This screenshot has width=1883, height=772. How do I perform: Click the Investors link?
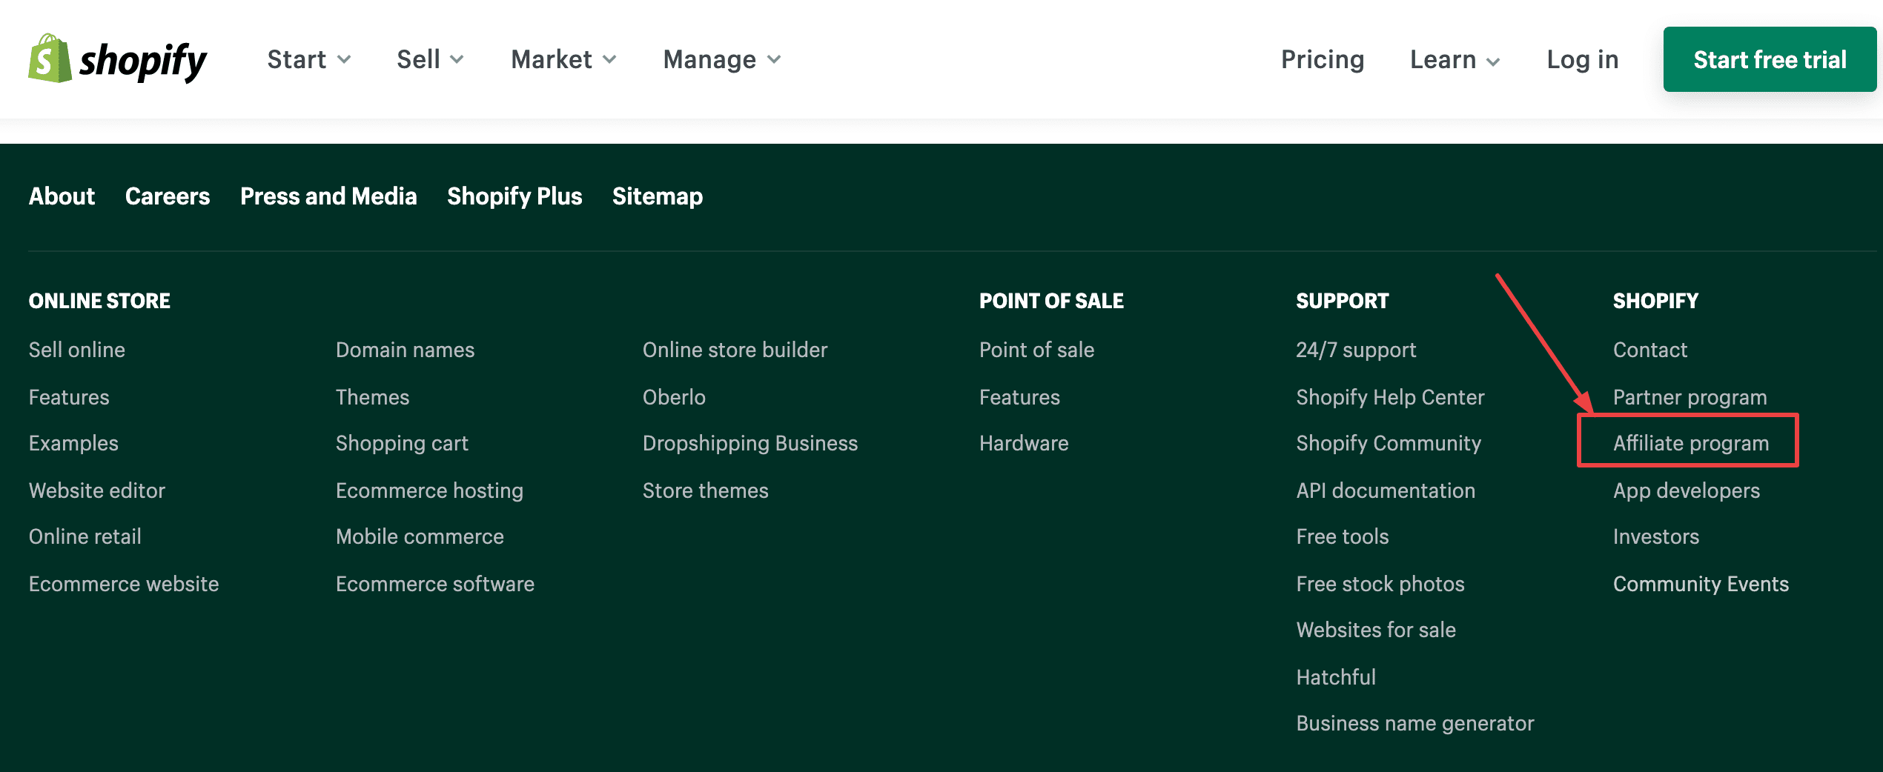pos(1656,536)
